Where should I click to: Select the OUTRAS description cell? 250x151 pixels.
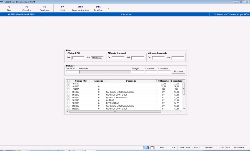tap(131, 100)
